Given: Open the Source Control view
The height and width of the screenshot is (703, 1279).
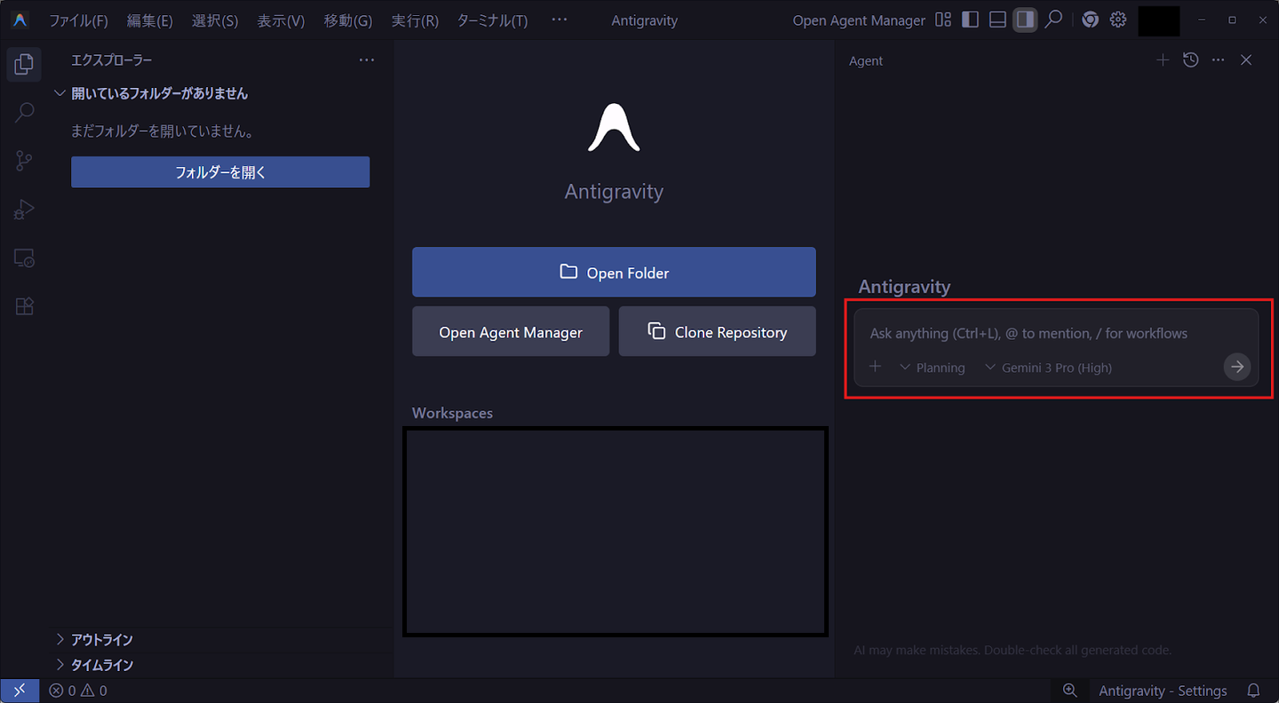Looking at the screenshot, I should point(24,161).
